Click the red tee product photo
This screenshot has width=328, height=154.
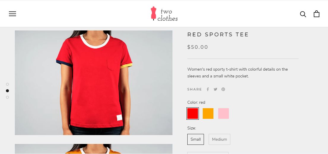94,83
